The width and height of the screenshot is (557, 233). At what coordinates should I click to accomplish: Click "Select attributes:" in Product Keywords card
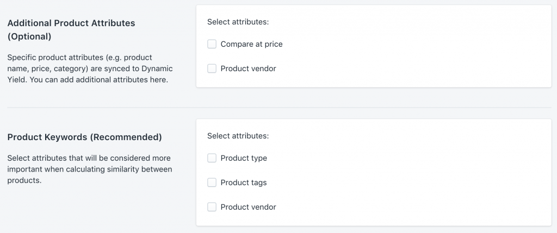pos(238,136)
